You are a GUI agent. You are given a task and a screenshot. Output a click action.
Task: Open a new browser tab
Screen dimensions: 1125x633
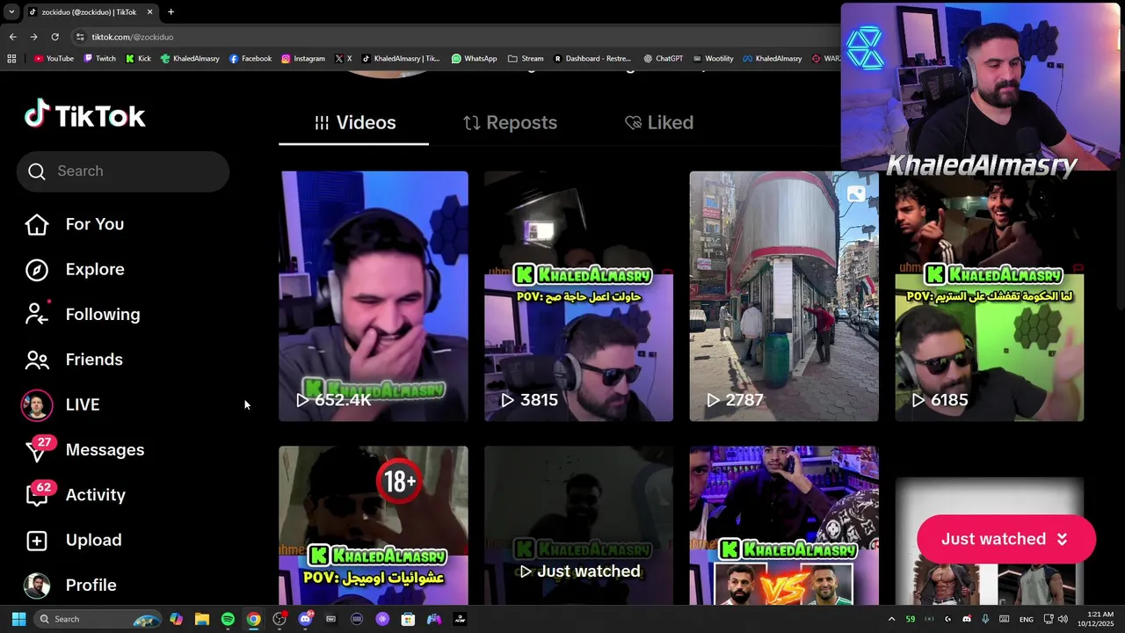pos(171,11)
